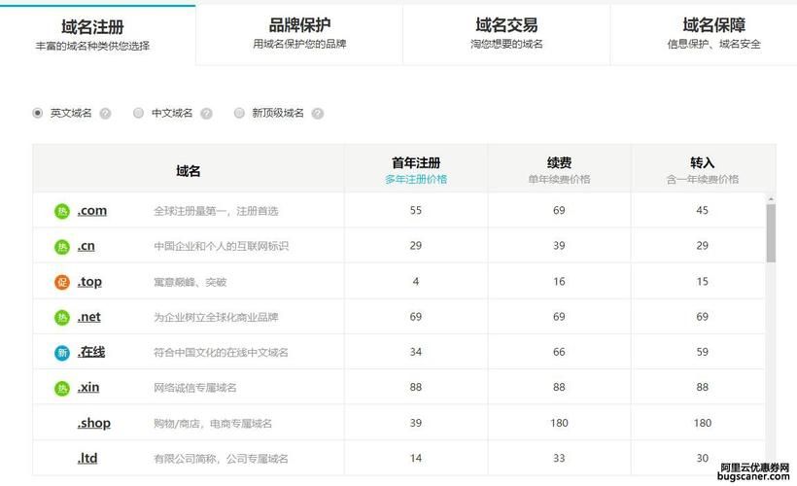Screen dimensions: 797x486
Task: Switch to the 域名注册 tab
Action: click(x=97, y=35)
